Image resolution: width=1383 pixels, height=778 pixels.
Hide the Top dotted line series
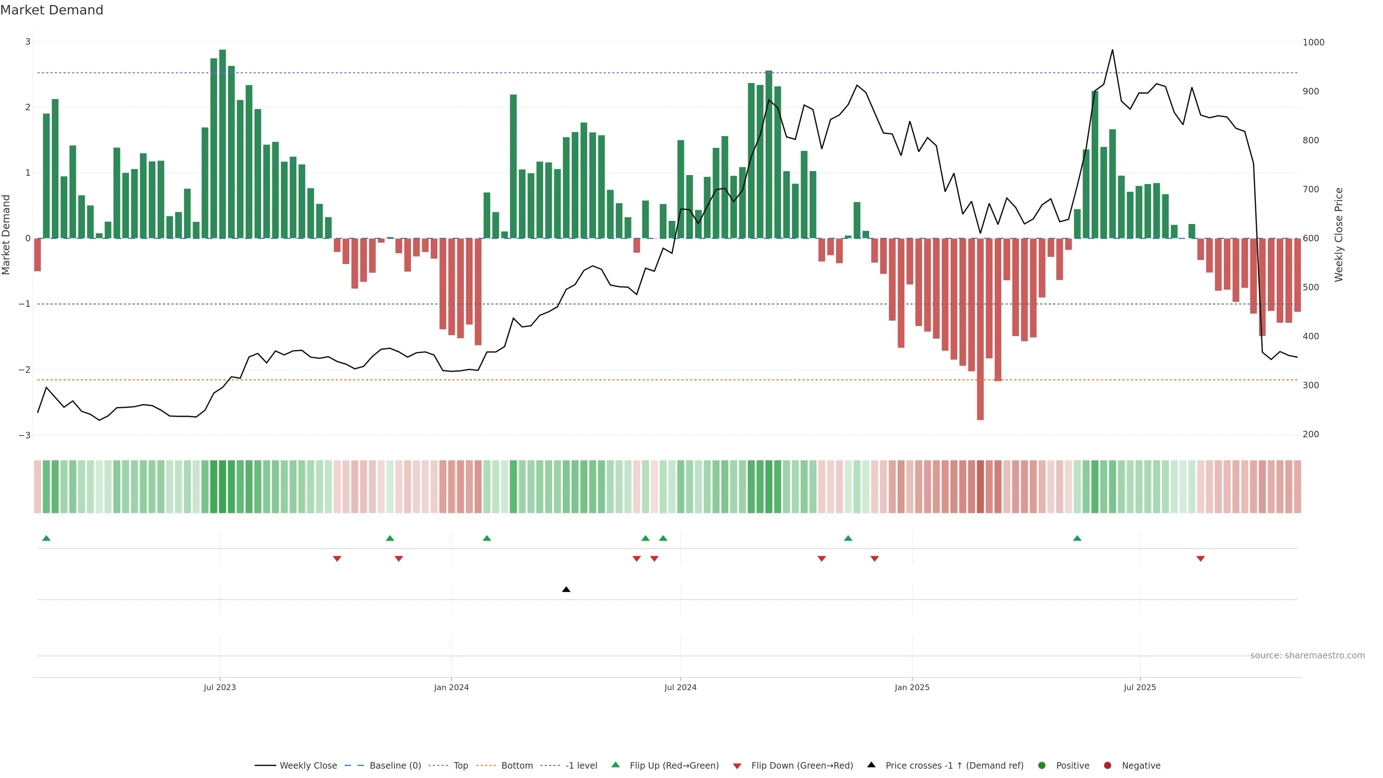(x=460, y=766)
